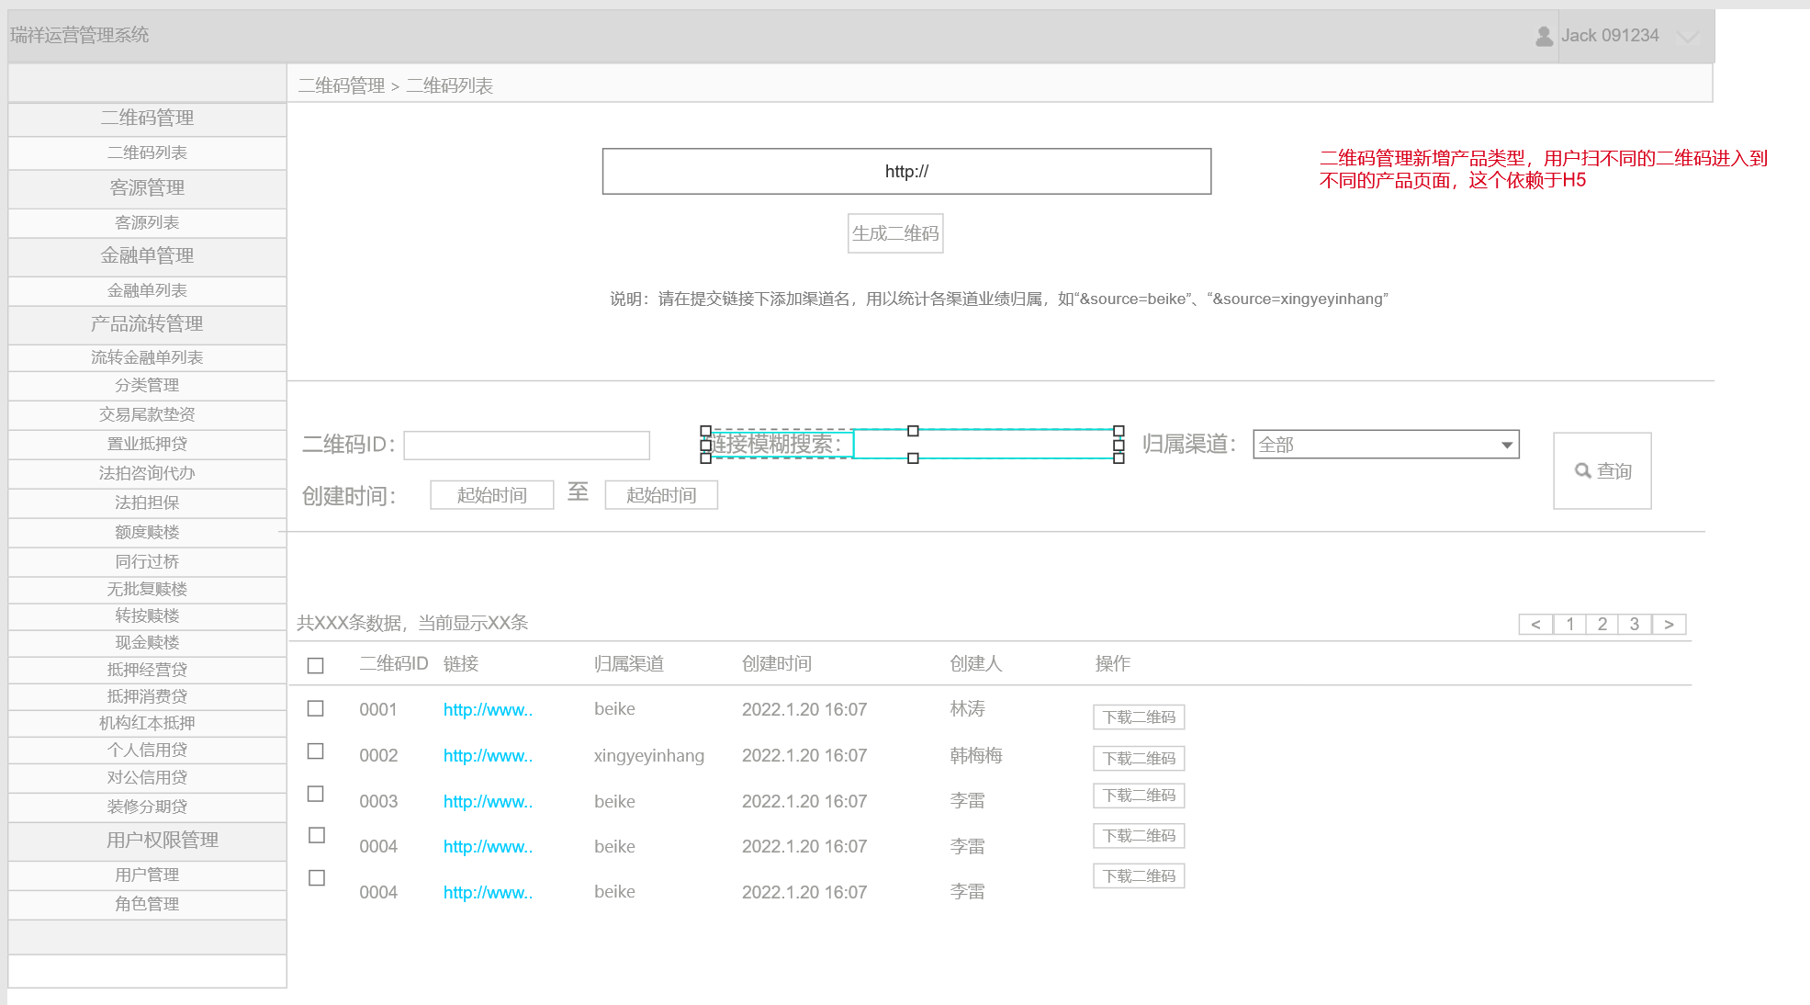Expand the 产品流转管理 sidebar section
Viewport: 1810px width, 1005px height.
[147, 324]
